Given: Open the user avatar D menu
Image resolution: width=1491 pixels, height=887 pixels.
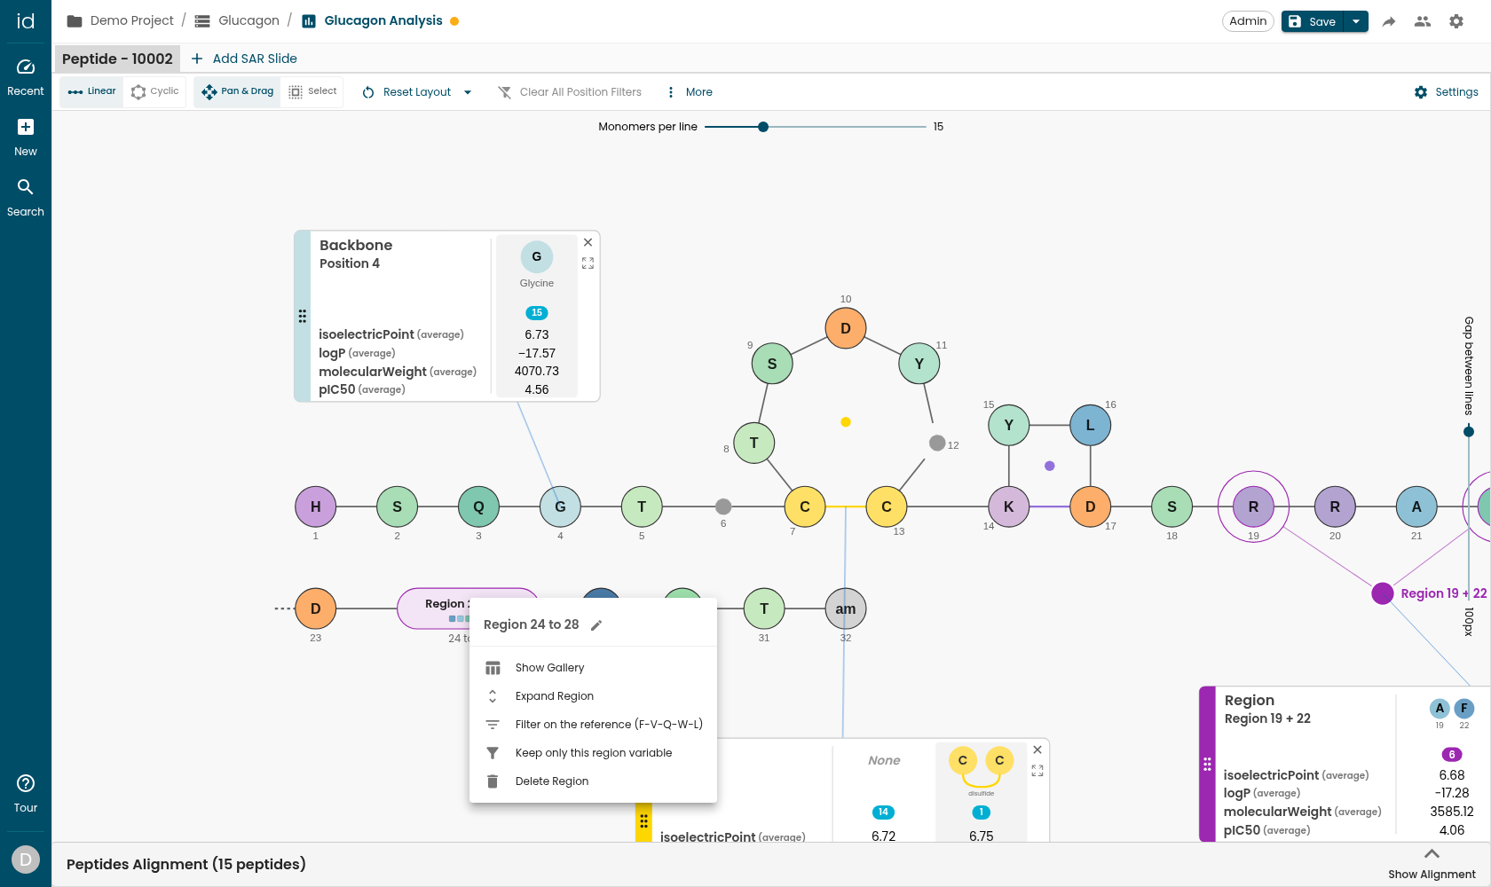Looking at the screenshot, I should (x=26, y=859).
